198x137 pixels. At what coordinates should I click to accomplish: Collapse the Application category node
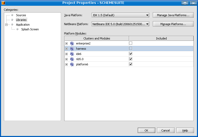tap(7, 25)
